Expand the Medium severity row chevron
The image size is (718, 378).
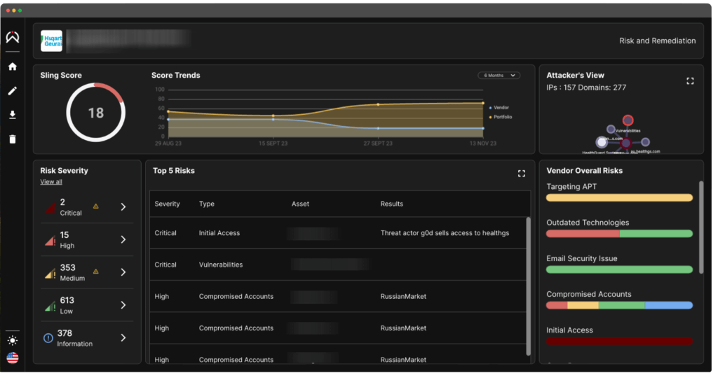[123, 272]
